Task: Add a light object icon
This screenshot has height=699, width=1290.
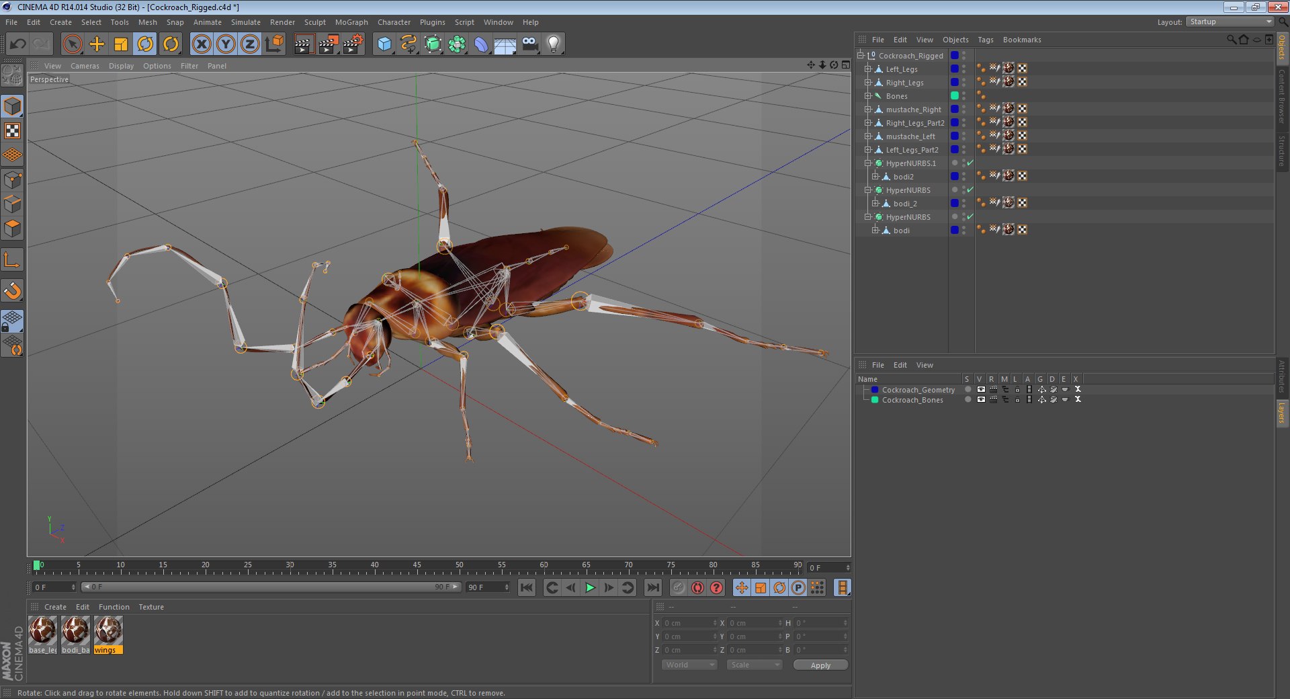Action: 554,44
